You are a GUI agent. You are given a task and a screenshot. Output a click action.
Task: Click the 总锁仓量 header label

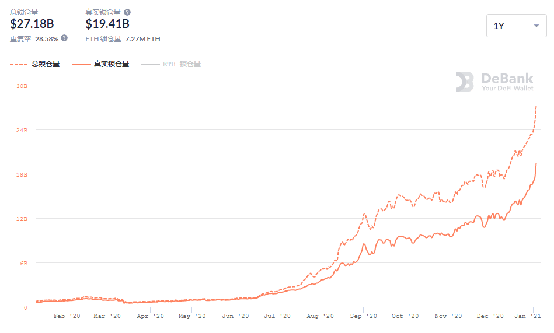[24, 12]
